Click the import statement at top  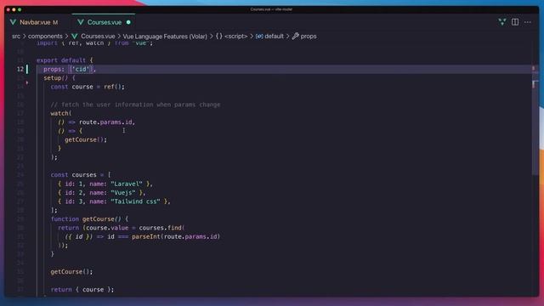click(x=94, y=43)
